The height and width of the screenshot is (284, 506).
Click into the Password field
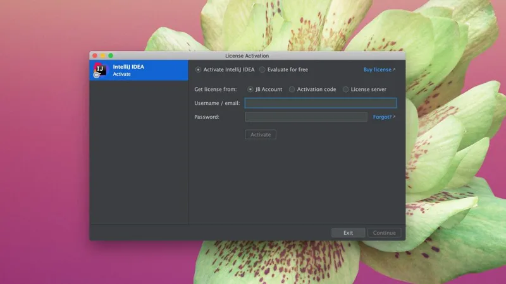pos(306,117)
